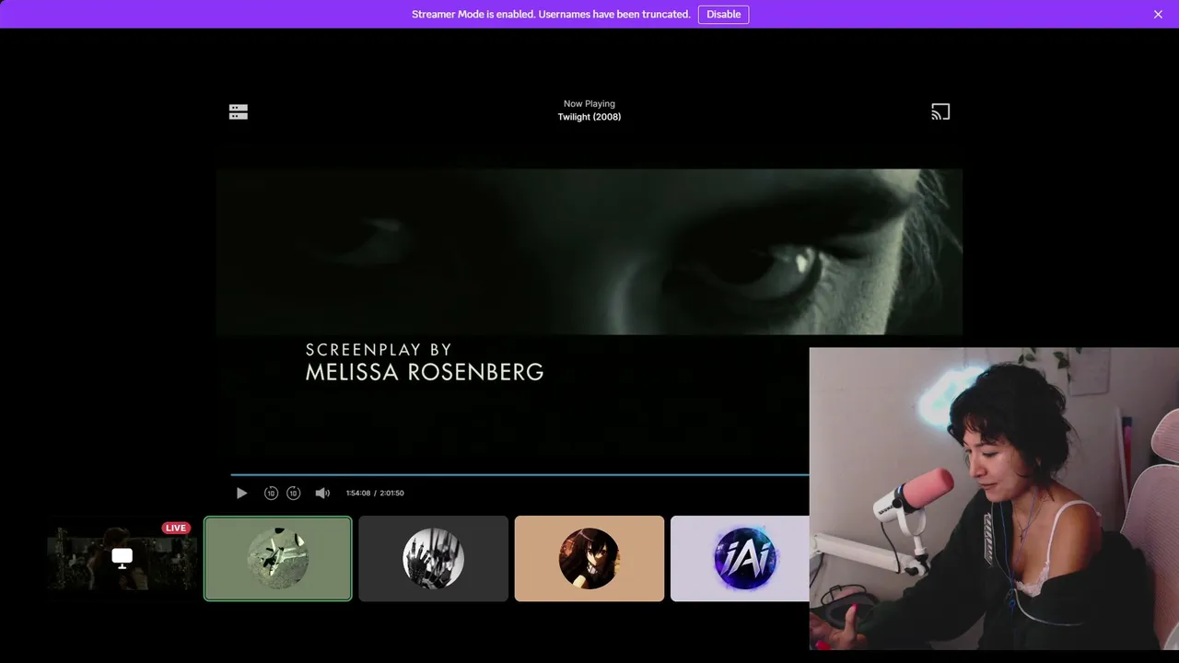Select the tan participant tile with anime avatar
The width and height of the screenshot is (1179, 663).
pyautogui.click(x=589, y=558)
